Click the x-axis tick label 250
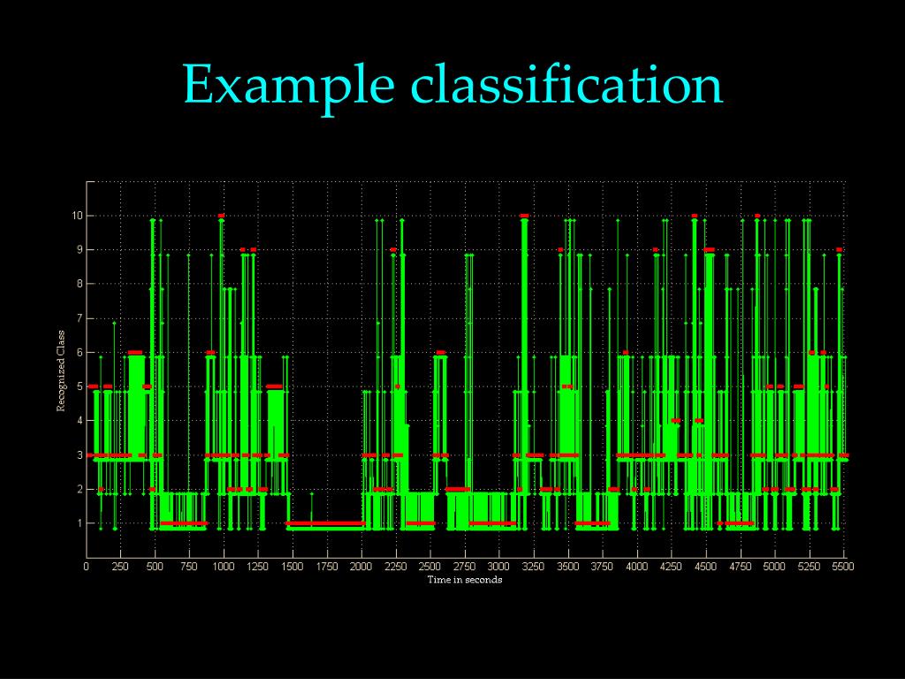 point(120,567)
